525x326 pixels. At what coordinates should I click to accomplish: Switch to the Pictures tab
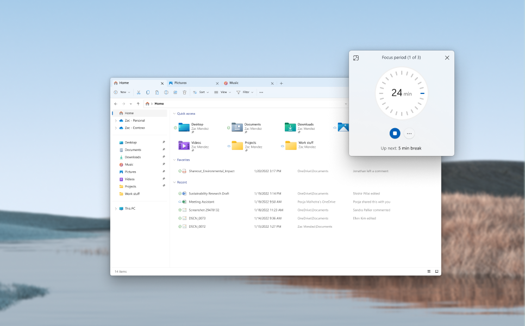(x=193, y=83)
